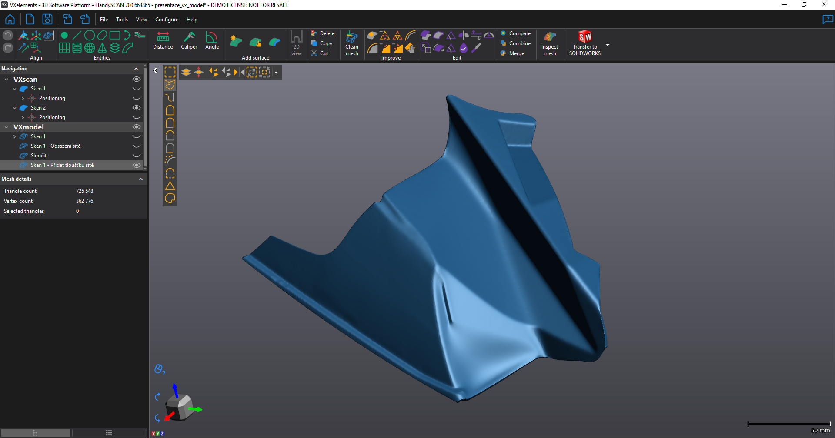Collapse the VXscan tree node
Screen dimensions: 835x438
pyautogui.click(x=7, y=80)
